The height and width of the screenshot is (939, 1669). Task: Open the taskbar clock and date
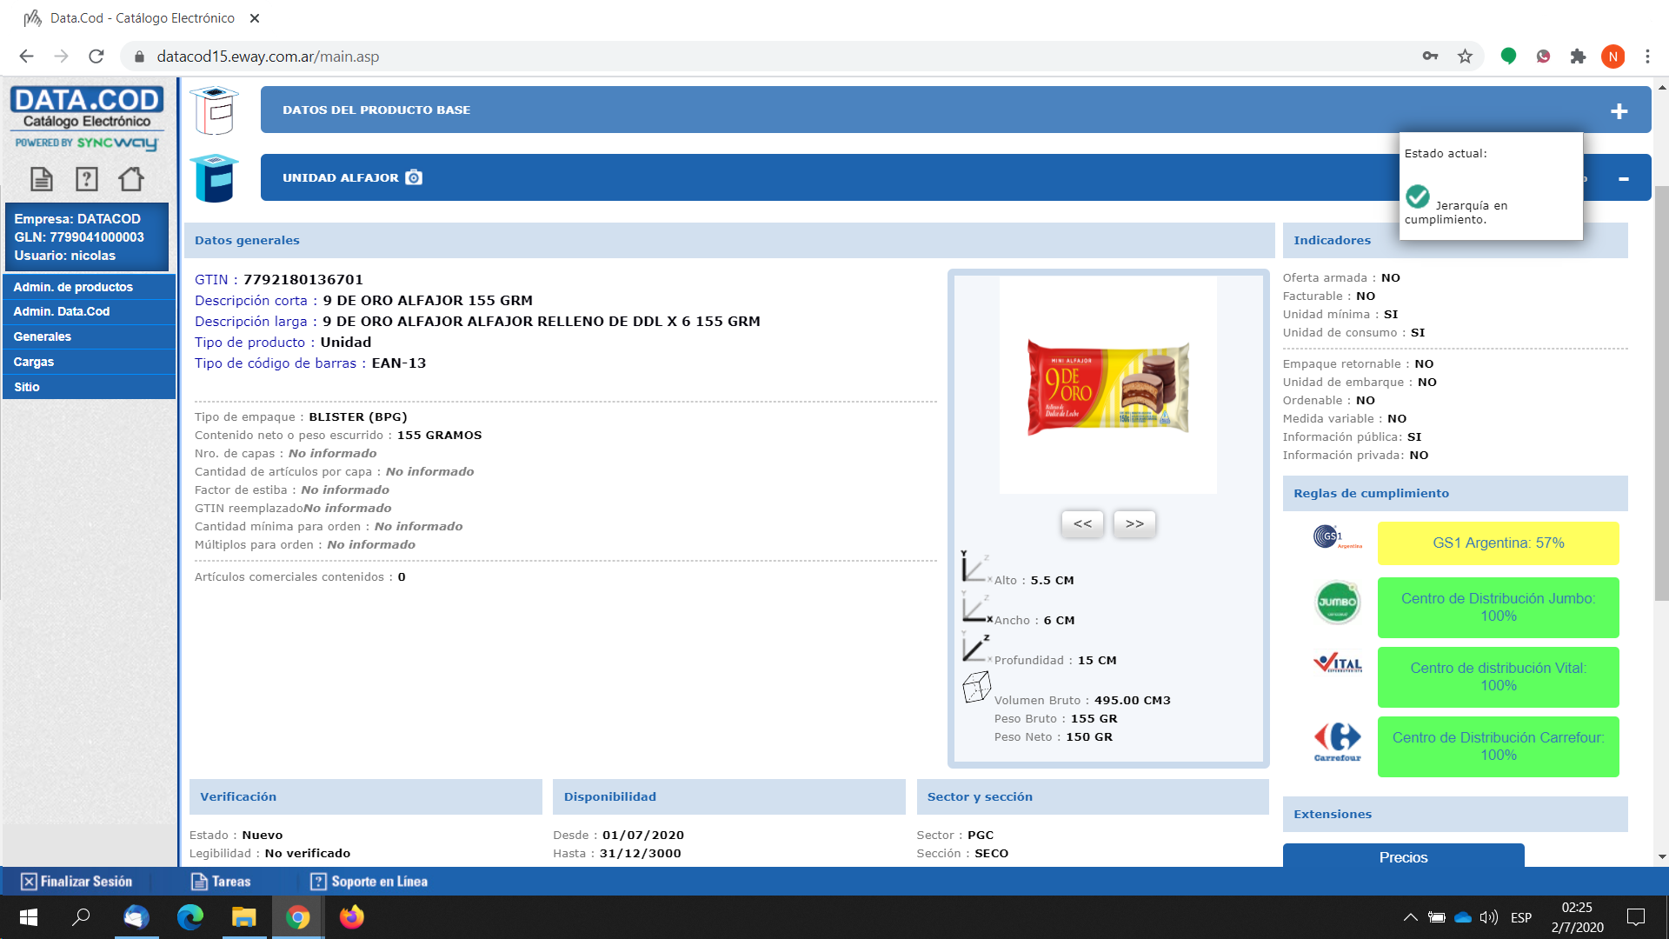(1577, 917)
